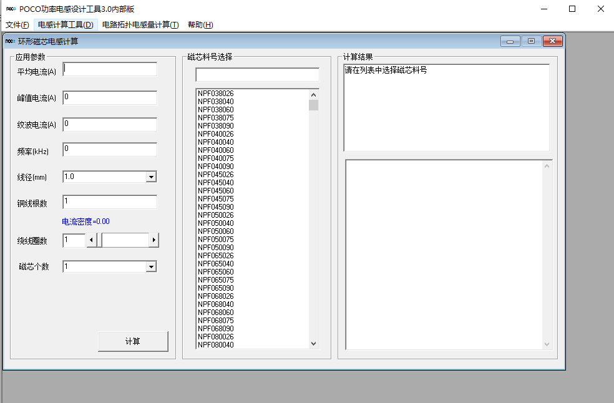Click core list scrollbar down arrow

tap(313, 344)
